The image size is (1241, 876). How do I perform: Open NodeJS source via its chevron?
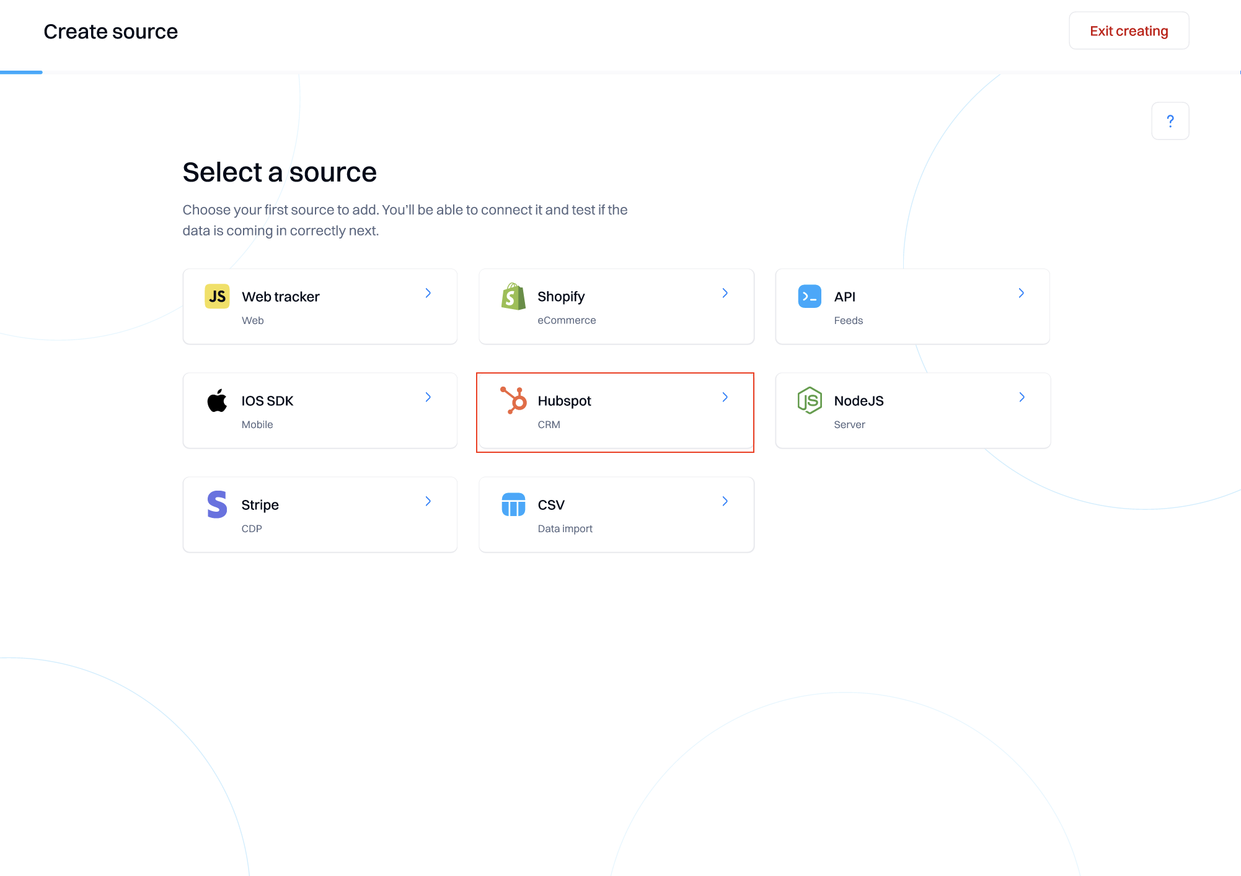(1022, 397)
